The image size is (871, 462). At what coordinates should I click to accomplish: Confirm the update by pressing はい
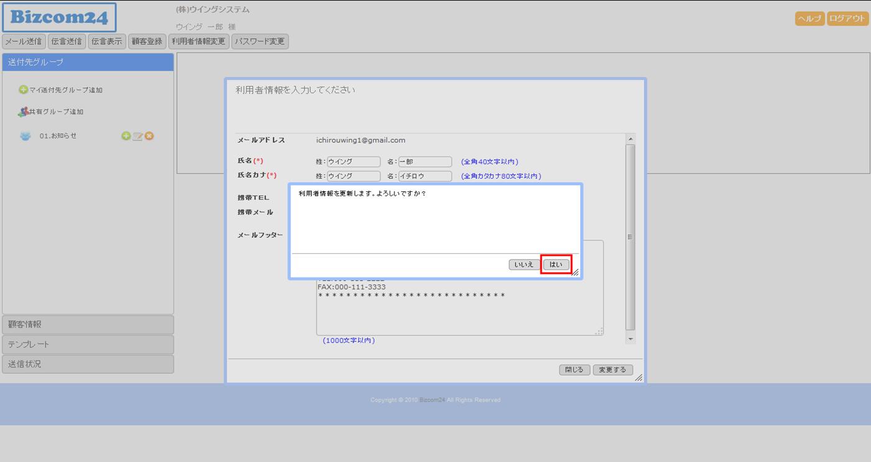[555, 265]
